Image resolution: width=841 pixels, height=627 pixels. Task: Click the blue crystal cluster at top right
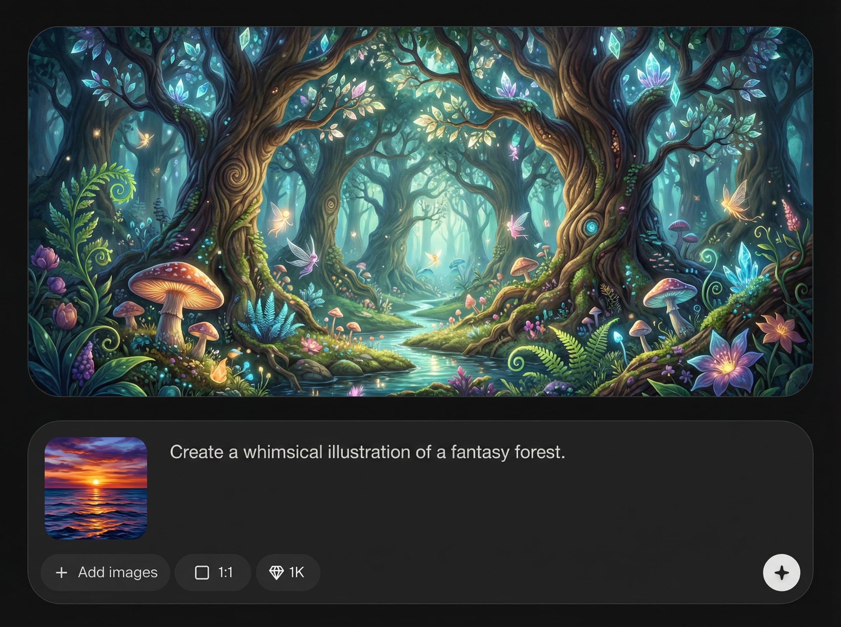653,70
